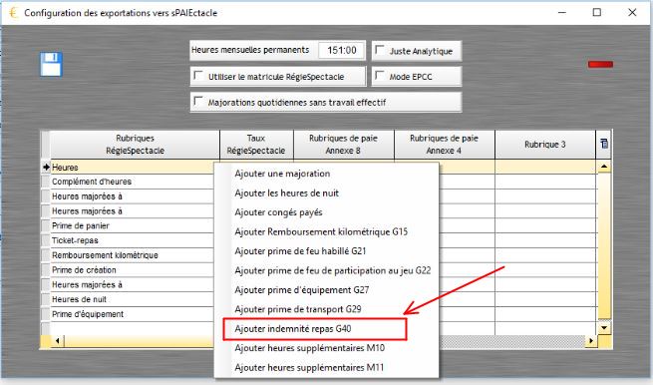Select the Heures de nuit row
Viewport: 653px width, 385px height.
point(132,299)
